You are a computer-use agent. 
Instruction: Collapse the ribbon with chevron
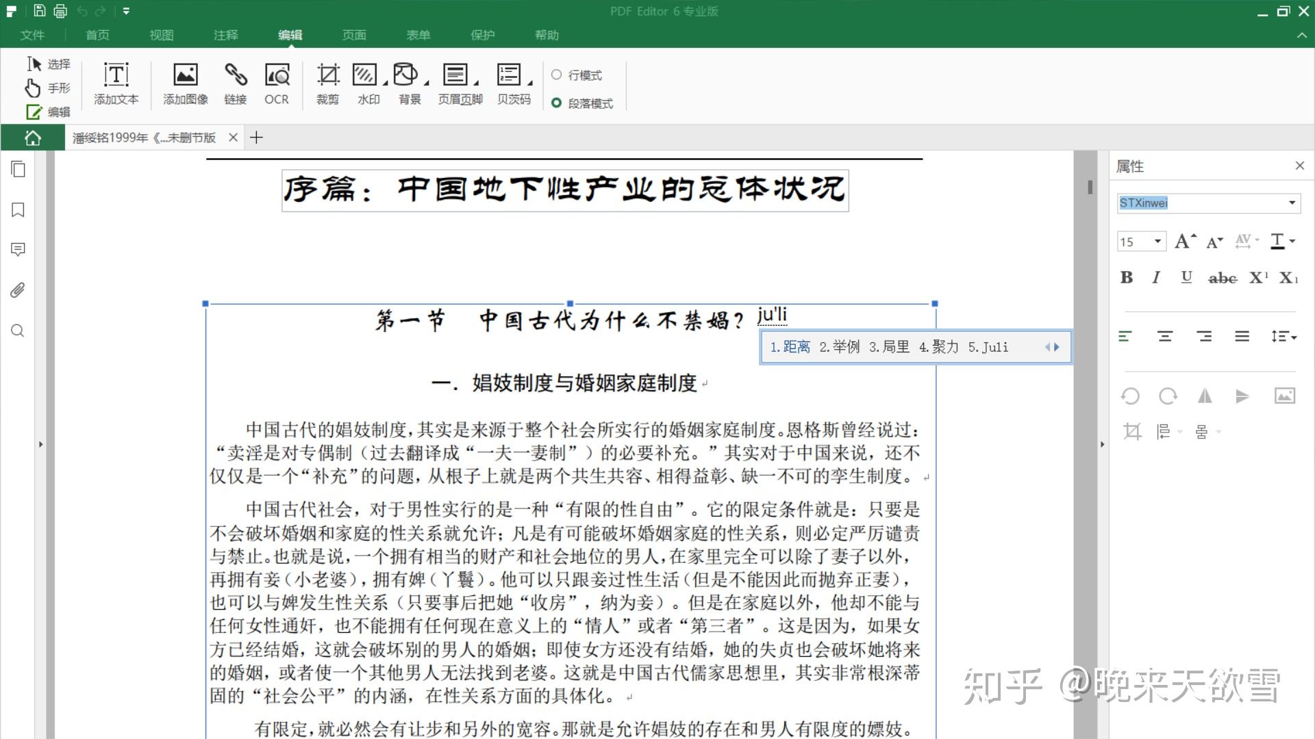pos(1302,35)
